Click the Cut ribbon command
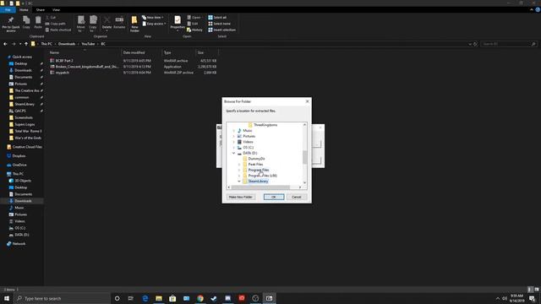The width and height of the screenshot is (541, 304). (x=51, y=17)
